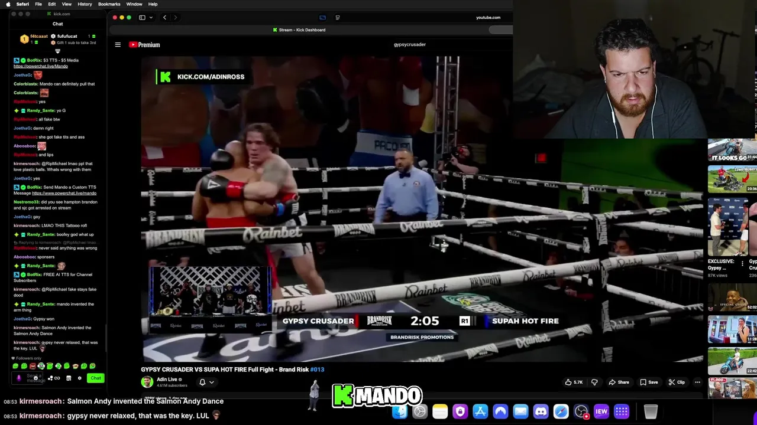The height and width of the screenshot is (425, 757).
Task: Open YouTube hamburger guide menu
Action: pyautogui.click(x=118, y=44)
